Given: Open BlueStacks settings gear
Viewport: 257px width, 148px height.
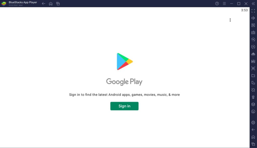Looking at the screenshot, I should click(x=253, y=122).
